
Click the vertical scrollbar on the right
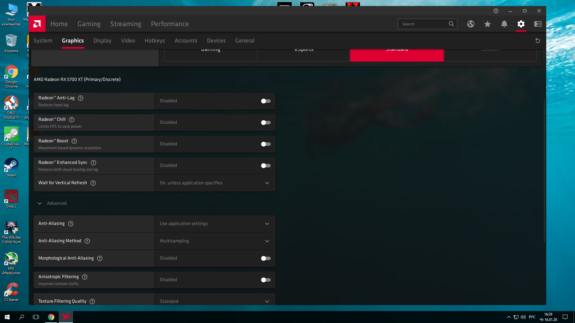[544, 170]
